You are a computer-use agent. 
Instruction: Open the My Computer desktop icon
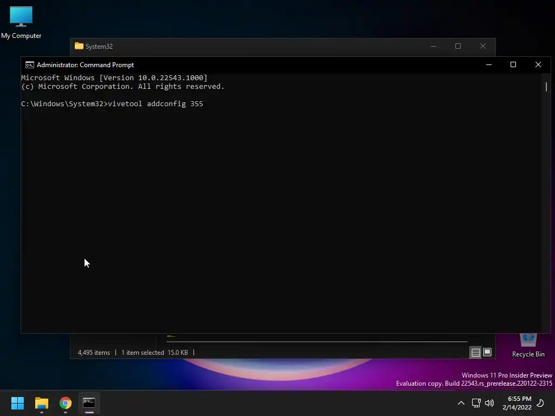21,22
